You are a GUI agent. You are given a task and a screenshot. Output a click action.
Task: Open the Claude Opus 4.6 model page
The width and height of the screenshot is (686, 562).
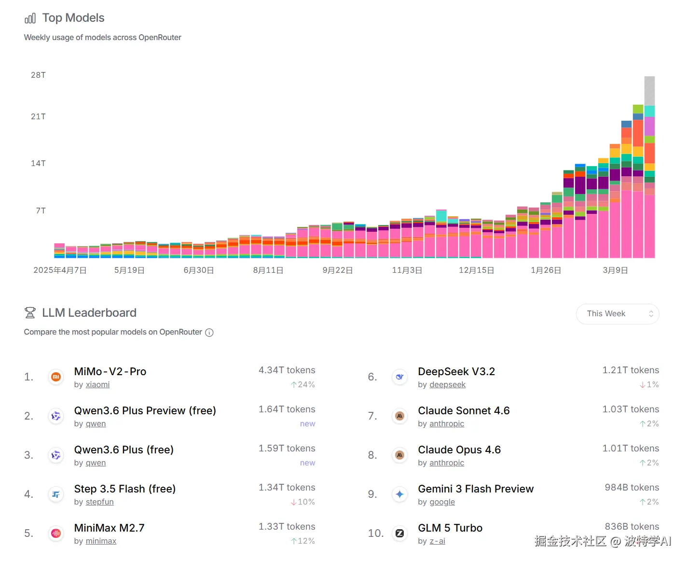pos(459,450)
